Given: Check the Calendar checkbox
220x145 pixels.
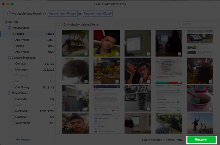Looking at the screenshot, I should coord(13,117).
